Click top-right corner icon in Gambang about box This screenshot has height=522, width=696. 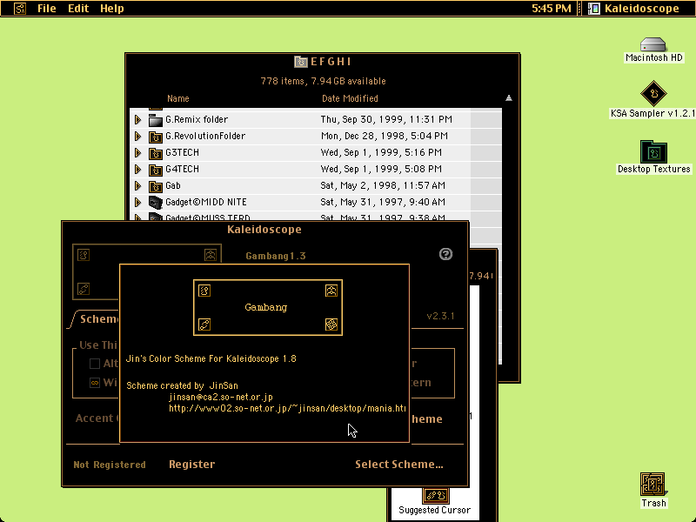[331, 291]
